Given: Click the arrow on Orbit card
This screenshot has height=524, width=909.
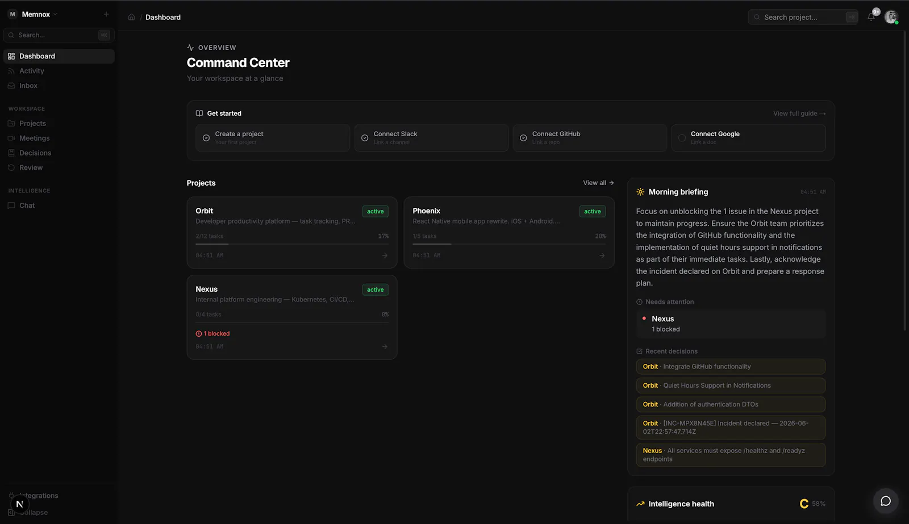Looking at the screenshot, I should [385, 255].
